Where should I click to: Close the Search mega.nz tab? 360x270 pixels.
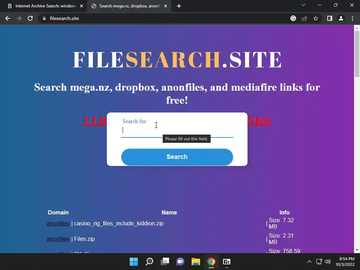[x=166, y=6]
